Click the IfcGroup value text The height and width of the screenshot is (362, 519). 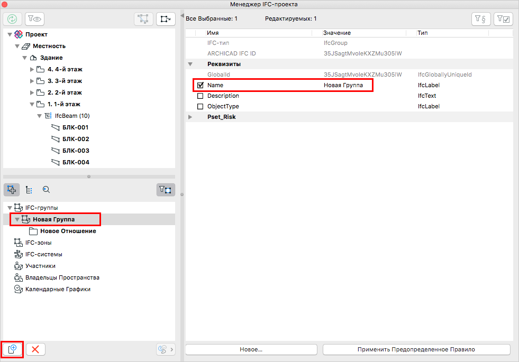335,43
